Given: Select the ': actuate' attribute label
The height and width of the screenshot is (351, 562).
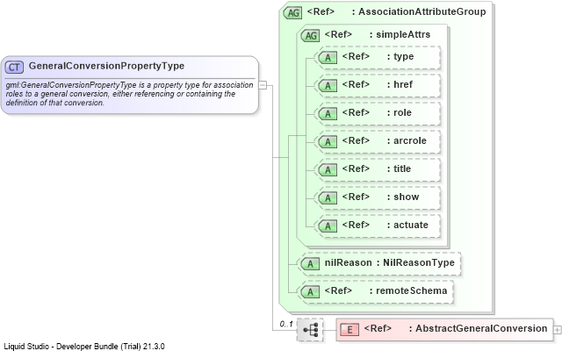Looking at the screenshot, I should (407, 225).
